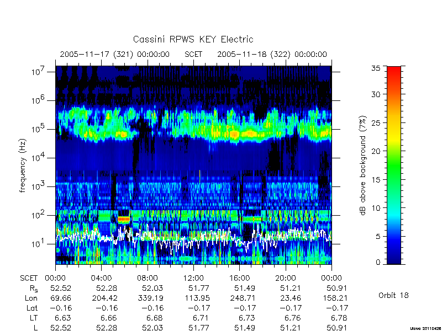Select the LT value 6.76
This screenshot has height=331, width=442.
[x=293, y=318]
